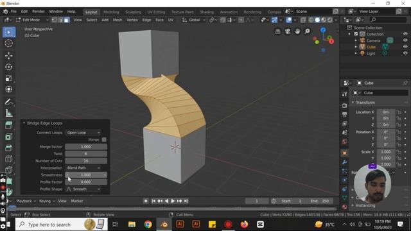Click the viewport pan hand icon

click(x=297, y=31)
